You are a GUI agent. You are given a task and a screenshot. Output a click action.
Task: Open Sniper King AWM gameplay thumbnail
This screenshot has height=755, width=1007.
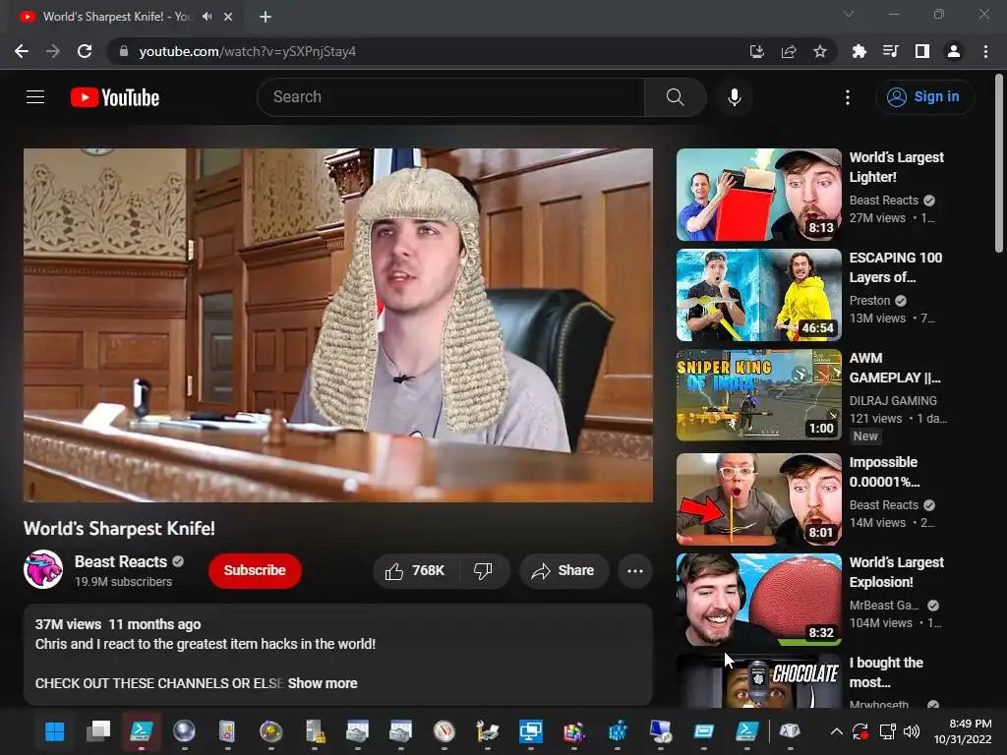click(758, 395)
